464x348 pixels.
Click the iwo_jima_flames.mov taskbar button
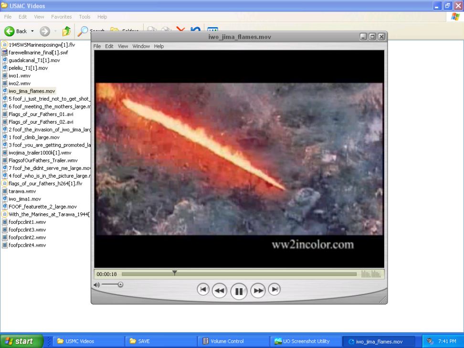click(379, 341)
